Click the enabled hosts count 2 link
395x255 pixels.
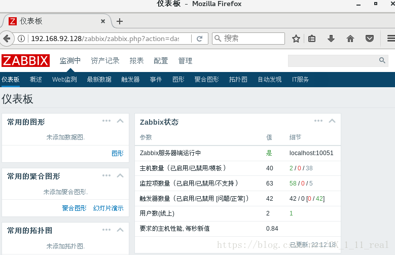point(291,168)
